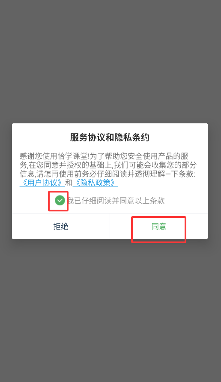Decline by tapping the 拒绝 button

click(61, 226)
